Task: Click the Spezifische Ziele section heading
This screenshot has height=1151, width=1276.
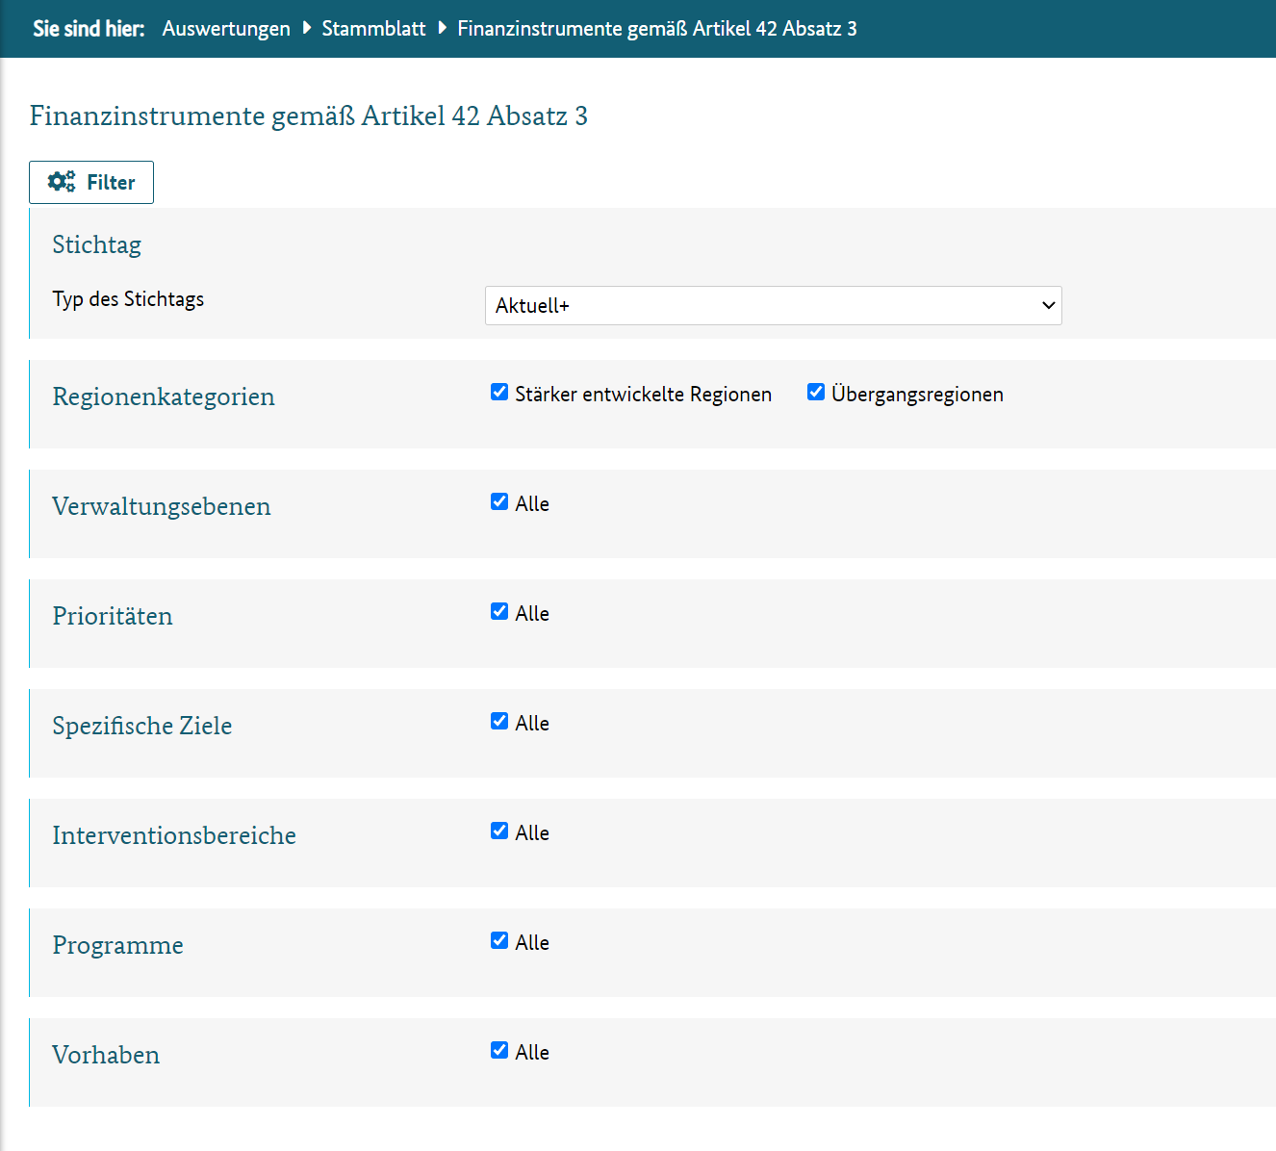Action: coord(142,726)
